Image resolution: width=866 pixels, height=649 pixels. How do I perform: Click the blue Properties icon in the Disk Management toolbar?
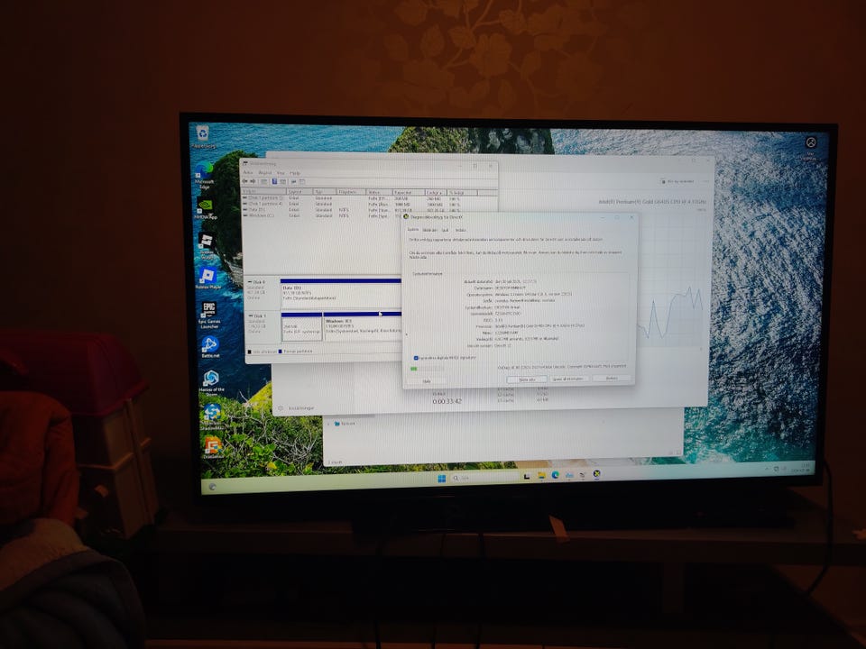point(274,181)
